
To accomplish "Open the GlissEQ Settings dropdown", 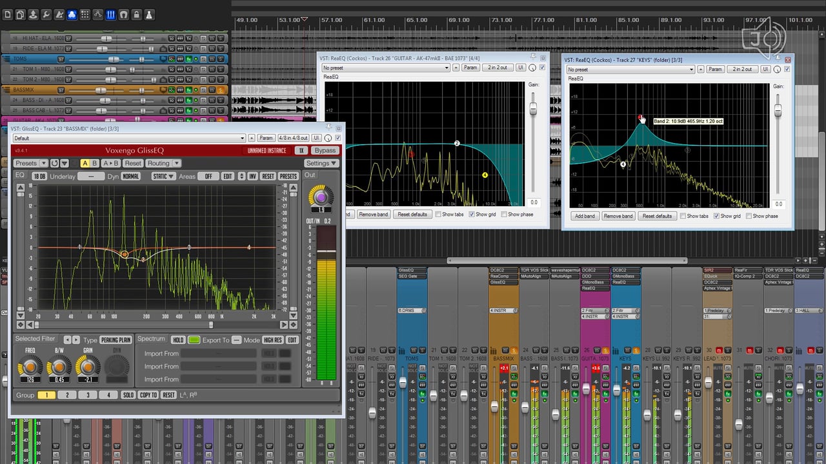I will pyautogui.click(x=321, y=163).
